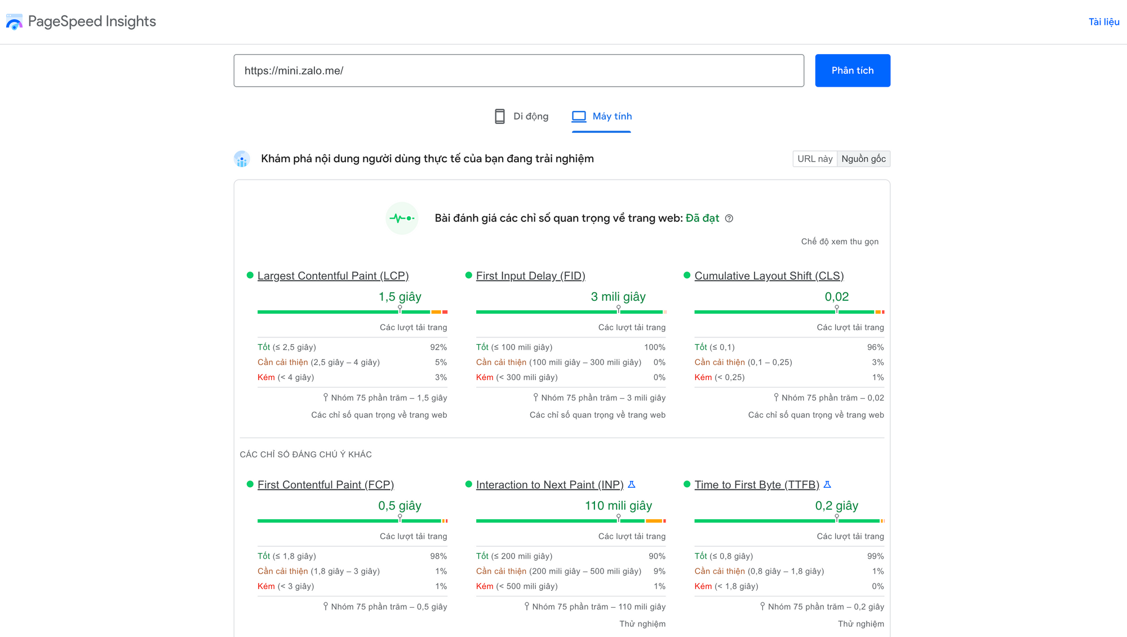
Task: Click the PageSpeed Insights title text
Action: 92,21
